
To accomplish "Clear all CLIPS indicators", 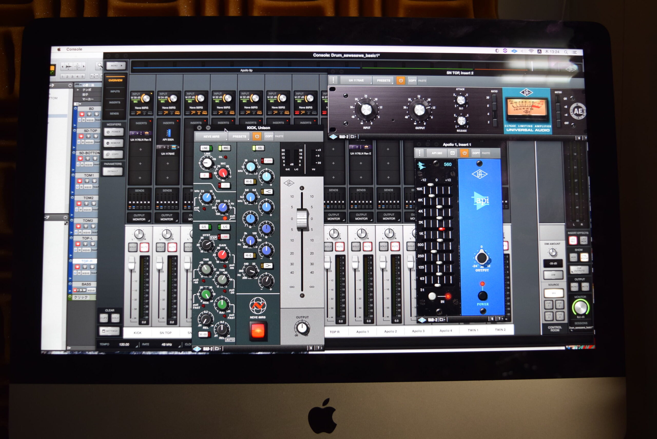I will [104, 318].
